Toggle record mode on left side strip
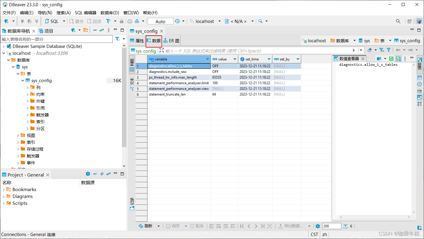Viewport: 424px width, 239px height. [132, 204]
